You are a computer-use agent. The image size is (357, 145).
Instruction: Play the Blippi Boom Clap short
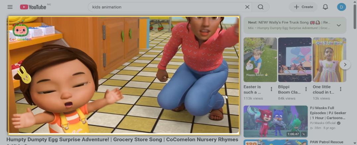pyautogui.click(x=295, y=59)
